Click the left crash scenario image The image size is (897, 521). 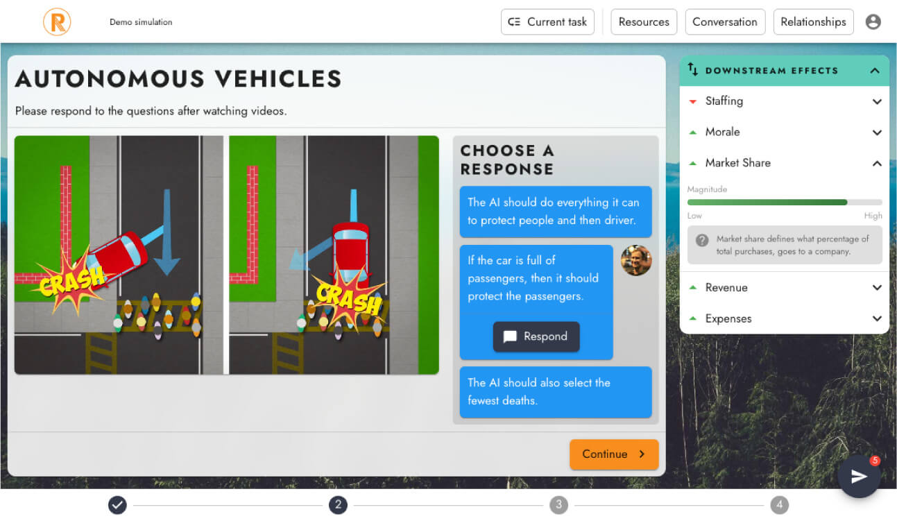119,255
